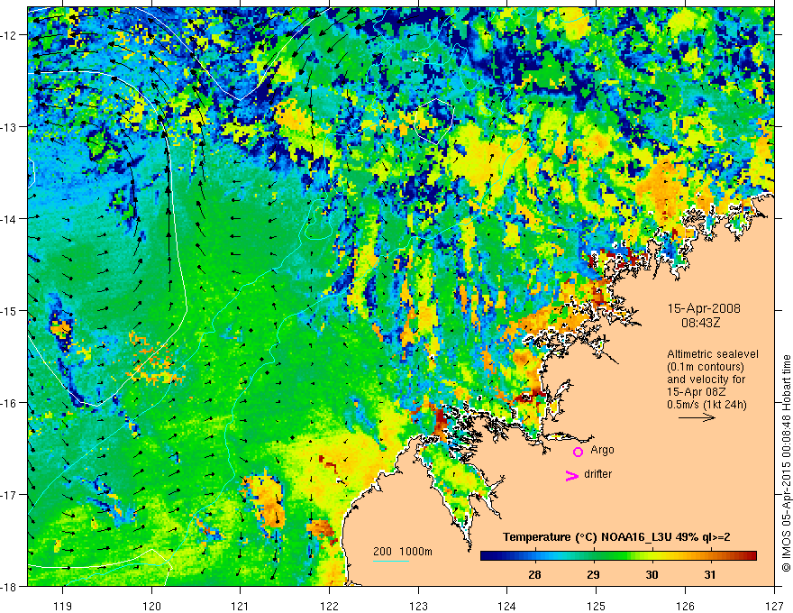This screenshot has width=793, height=613.
Task: Click the dark red end of color bar
Action: pyautogui.click(x=752, y=556)
